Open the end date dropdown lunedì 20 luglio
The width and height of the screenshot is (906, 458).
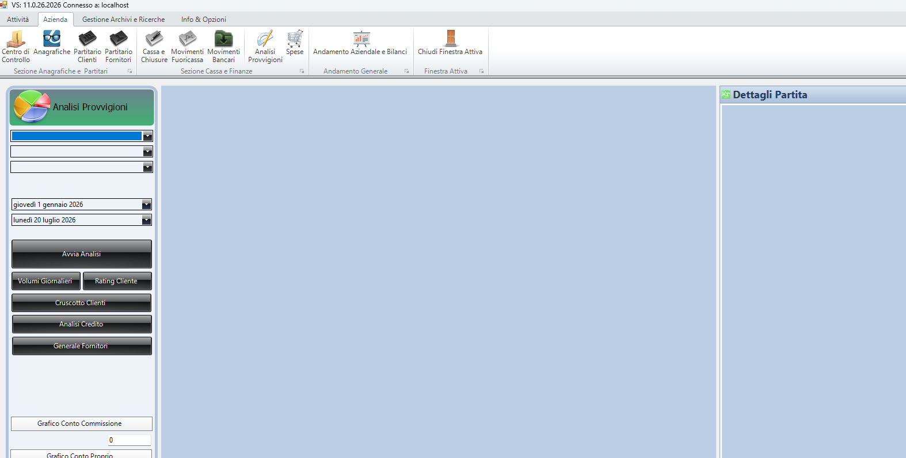(x=146, y=220)
